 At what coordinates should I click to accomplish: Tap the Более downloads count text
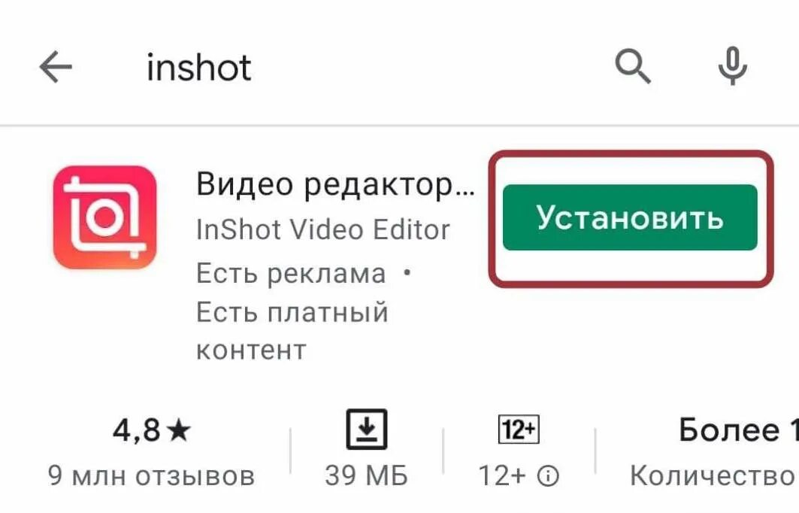pos(729,430)
